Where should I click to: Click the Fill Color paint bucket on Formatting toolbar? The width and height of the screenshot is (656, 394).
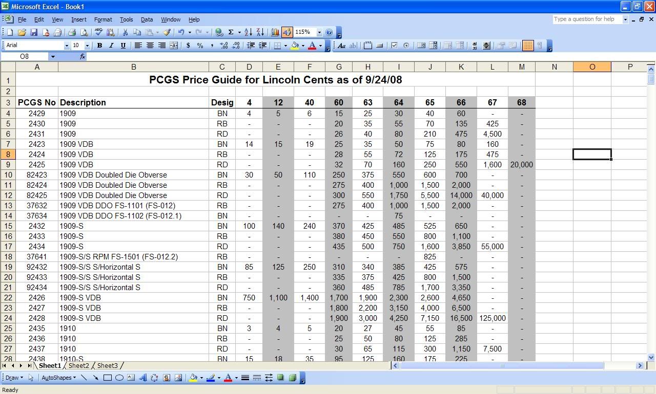click(x=295, y=46)
